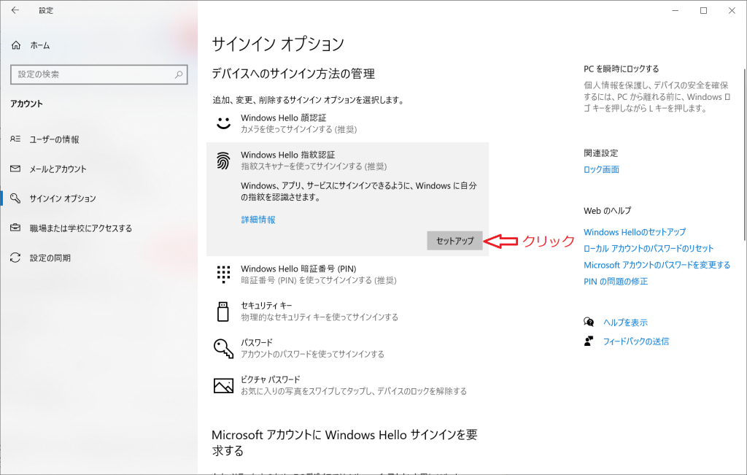The height and width of the screenshot is (475, 747).
Task: Select サインイン オプション in sidebar
Action: pos(98,198)
